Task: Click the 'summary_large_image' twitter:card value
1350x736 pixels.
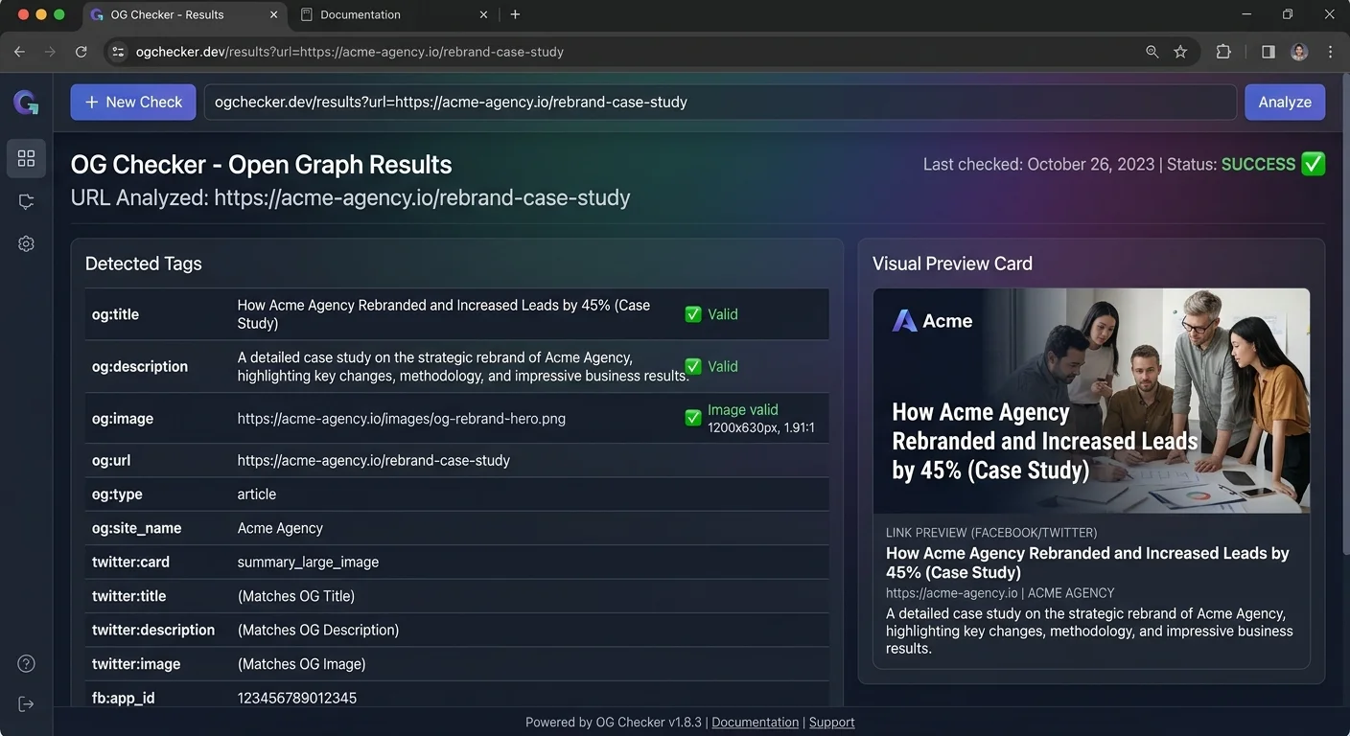Action: (x=308, y=563)
